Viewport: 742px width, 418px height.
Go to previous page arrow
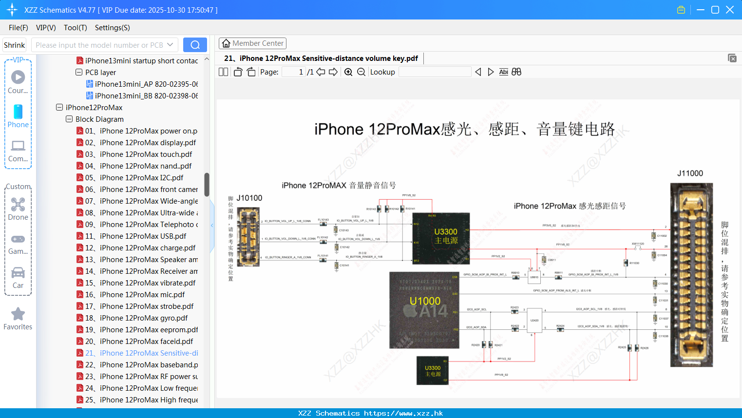tap(321, 72)
